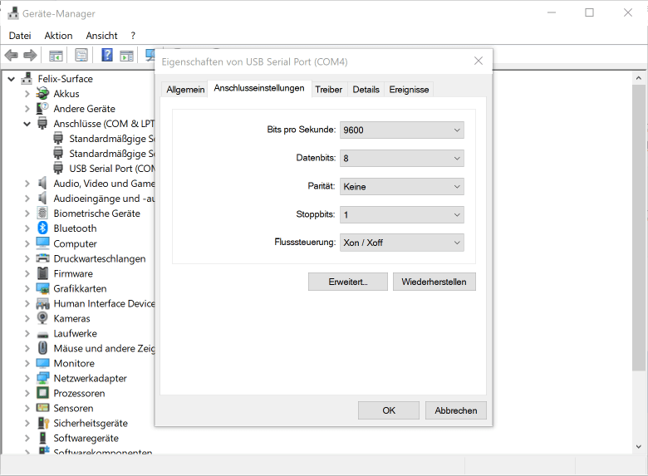Expand the Bluetooth node arrow

pyautogui.click(x=27, y=228)
